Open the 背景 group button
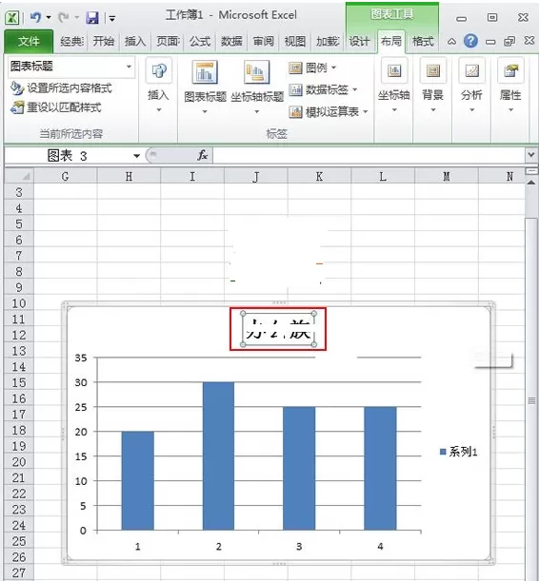Viewport: 539px width, 581px height. (433, 86)
